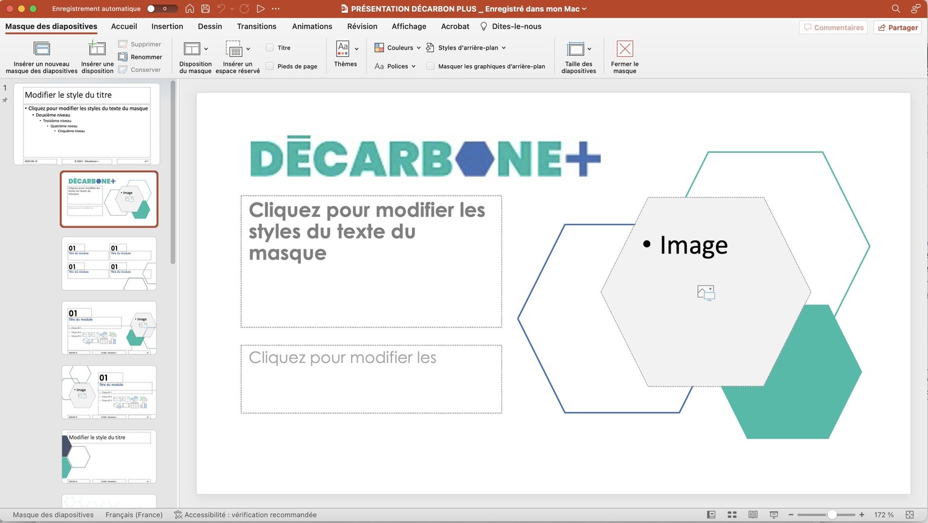Image resolution: width=928 pixels, height=523 pixels.
Task: Open the Animations tab
Action: click(312, 27)
